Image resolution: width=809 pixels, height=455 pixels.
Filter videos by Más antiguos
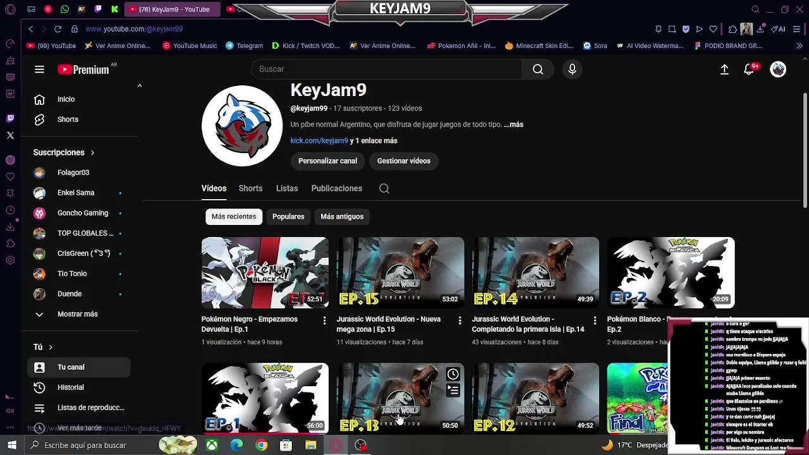pyautogui.click(x=342, y=217)
